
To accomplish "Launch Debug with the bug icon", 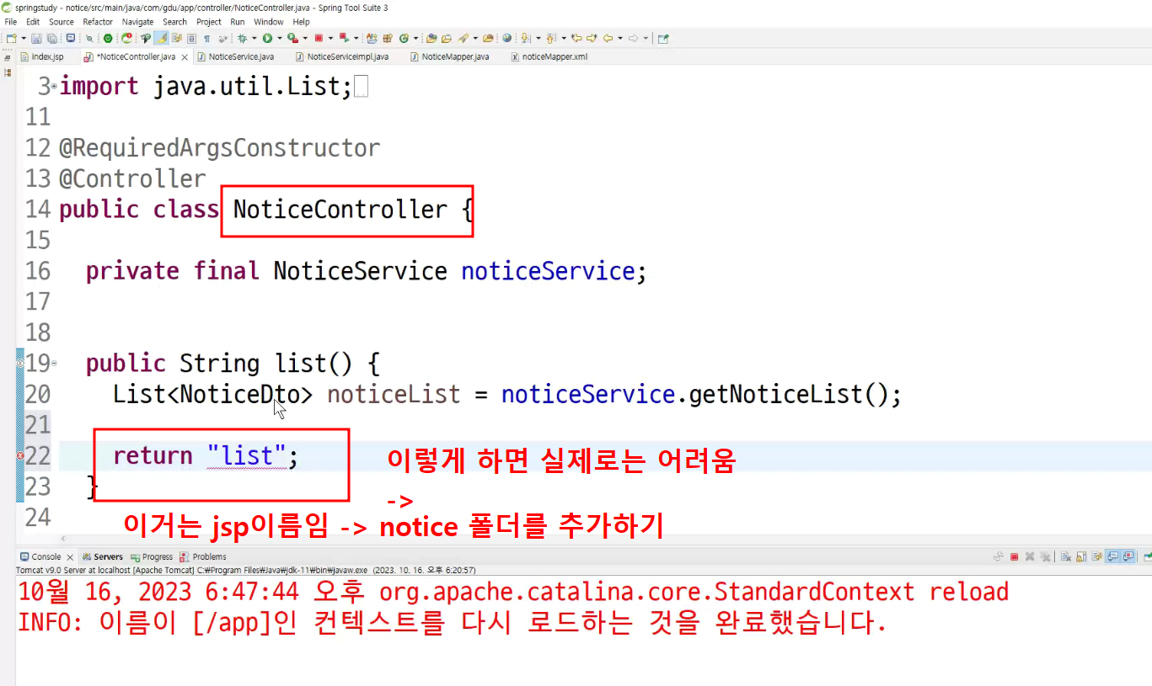I will [x=242, y=38].
